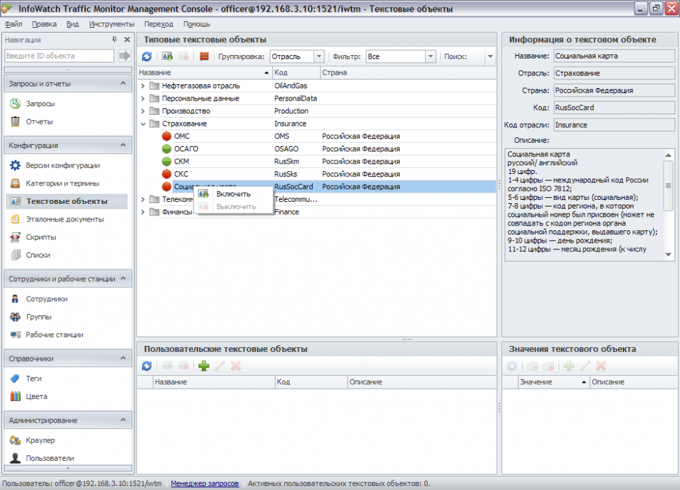The height and width of the screenshot is (490, 680).
Task: Open the Фильтр dropdown
Action: click(x=430, y=56)
